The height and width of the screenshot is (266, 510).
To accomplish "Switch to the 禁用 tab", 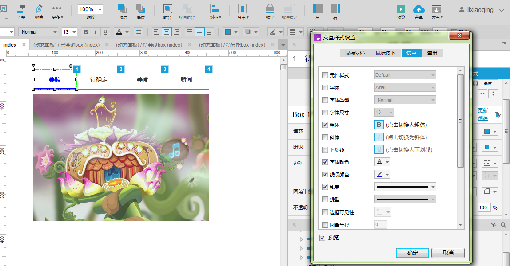I will pyautogui.click(x=432, y=53).
